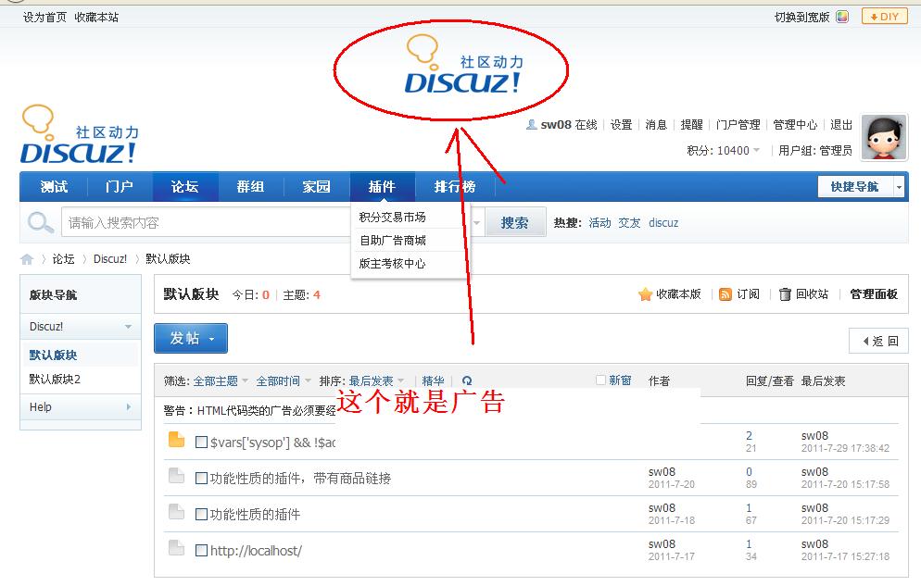Click the smiley icon beside 切换到宽版
The width and height of the screenshot is (921, 586).
click(841, 16)
